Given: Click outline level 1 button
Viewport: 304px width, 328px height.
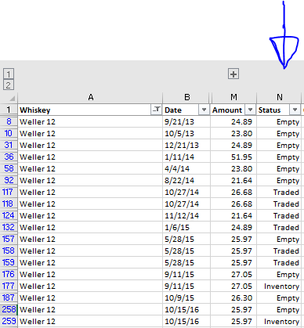Looking at the screenshot, I should point(9,74).
